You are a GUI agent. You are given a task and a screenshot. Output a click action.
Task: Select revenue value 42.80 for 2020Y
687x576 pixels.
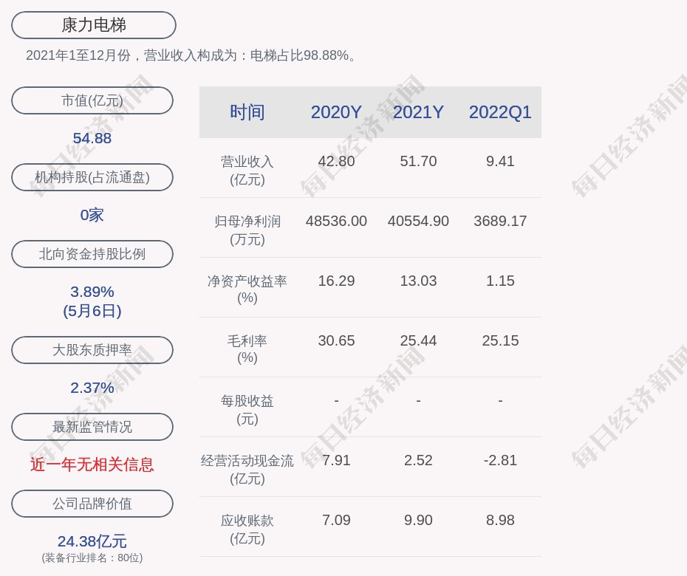click(x=336, y=161)
